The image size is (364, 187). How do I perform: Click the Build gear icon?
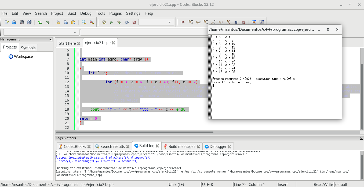[x=104, y=22]
